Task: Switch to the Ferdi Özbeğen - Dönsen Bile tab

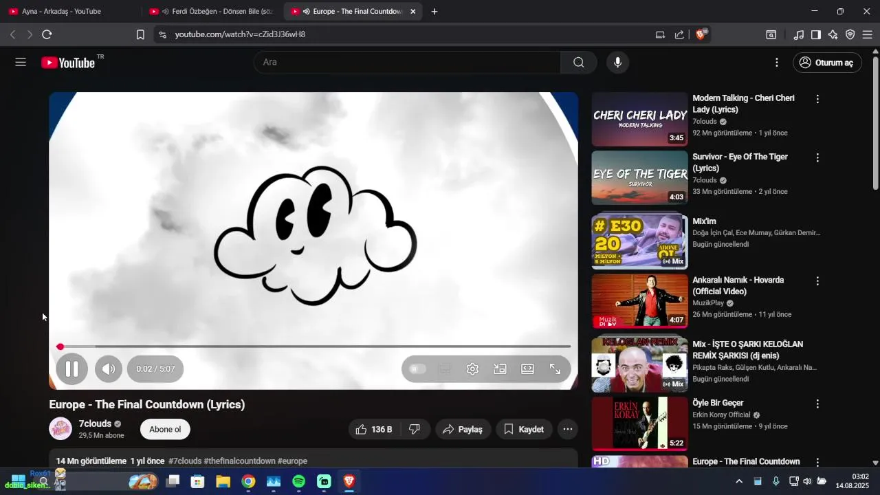Action: coord(210,12)
